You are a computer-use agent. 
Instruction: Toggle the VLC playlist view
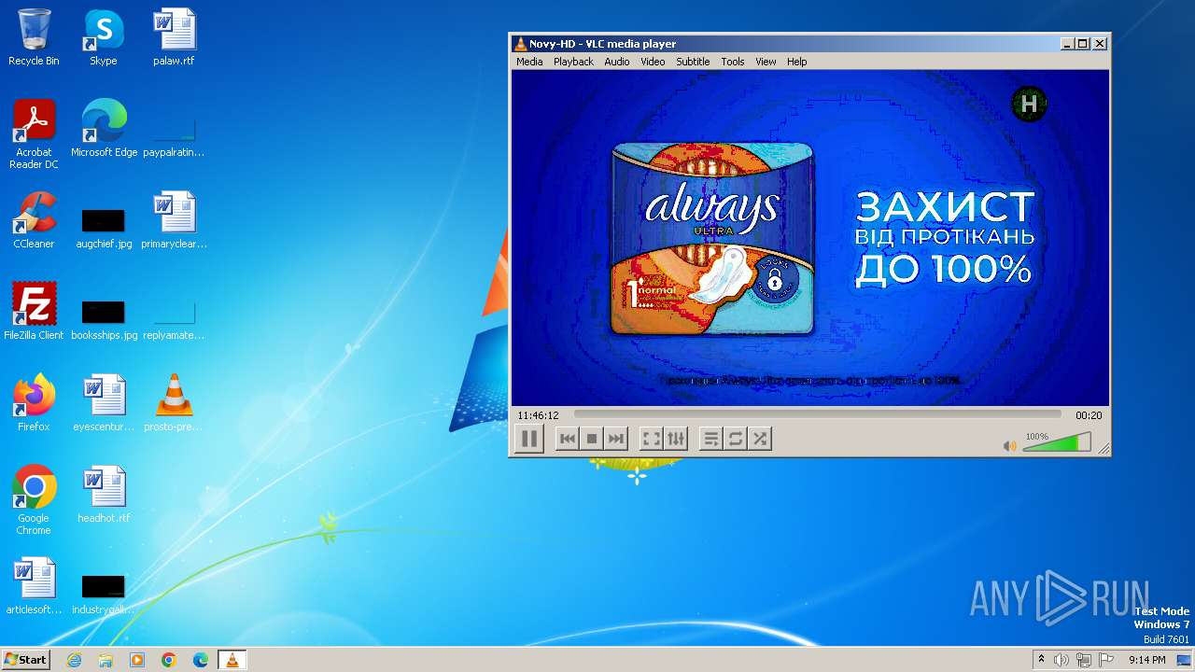711,439
